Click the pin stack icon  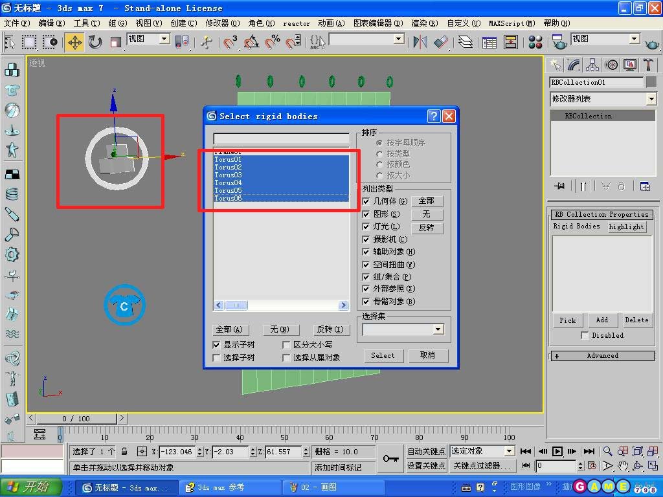point(560,186)
